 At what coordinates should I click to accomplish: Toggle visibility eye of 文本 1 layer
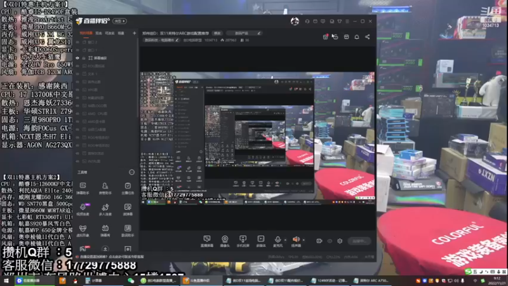pyautogui.click(x=77, y=74)
